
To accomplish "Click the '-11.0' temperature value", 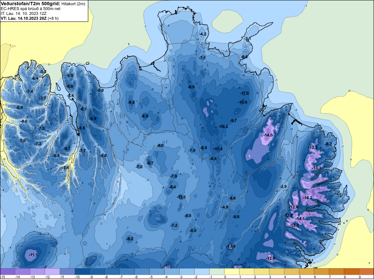I will 244,94.
